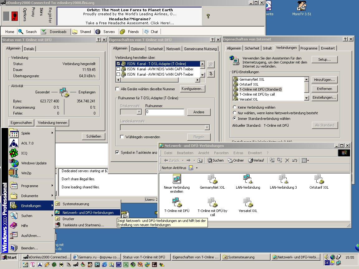This screenshot has width=359, height=269.
Task: Open Drucker in Einstellungen submenu
Action: (88, 219)
